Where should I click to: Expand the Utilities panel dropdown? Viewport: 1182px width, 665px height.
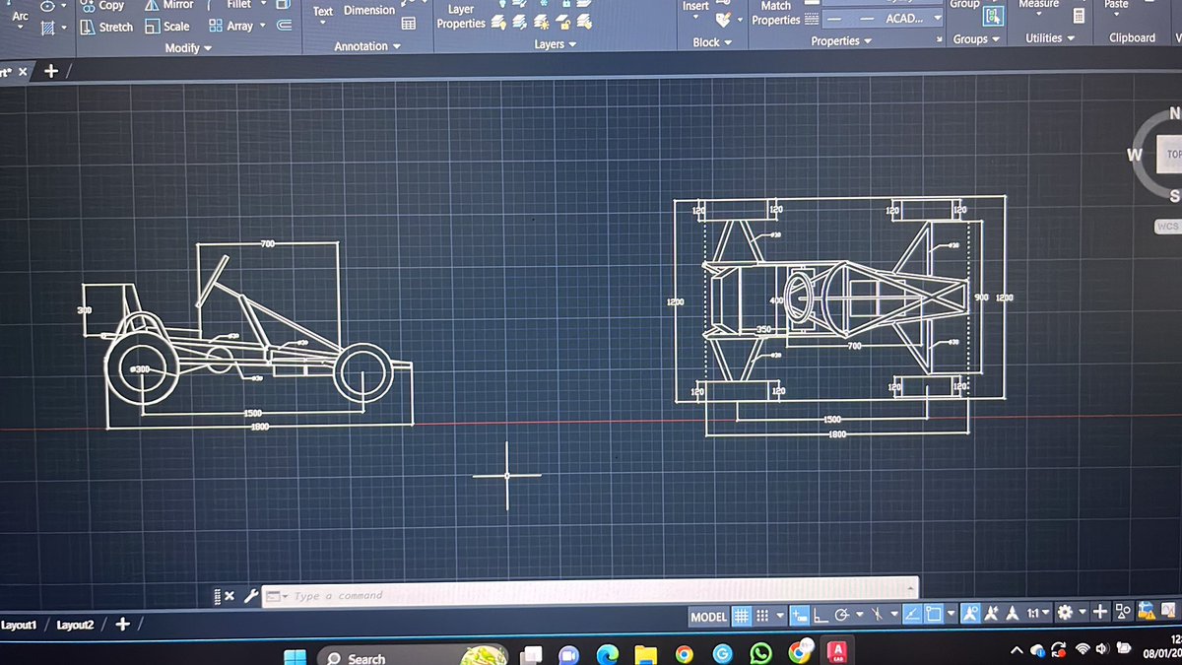pyautogui.click(x=1050, y=37)
